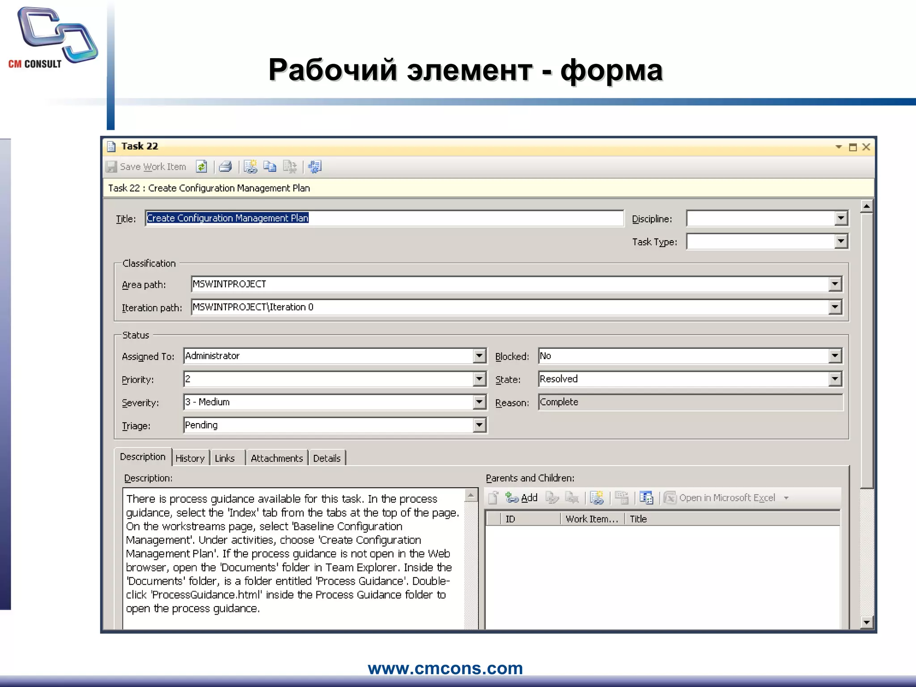Click Description box scroll up arrow

[x=471, y=495]
